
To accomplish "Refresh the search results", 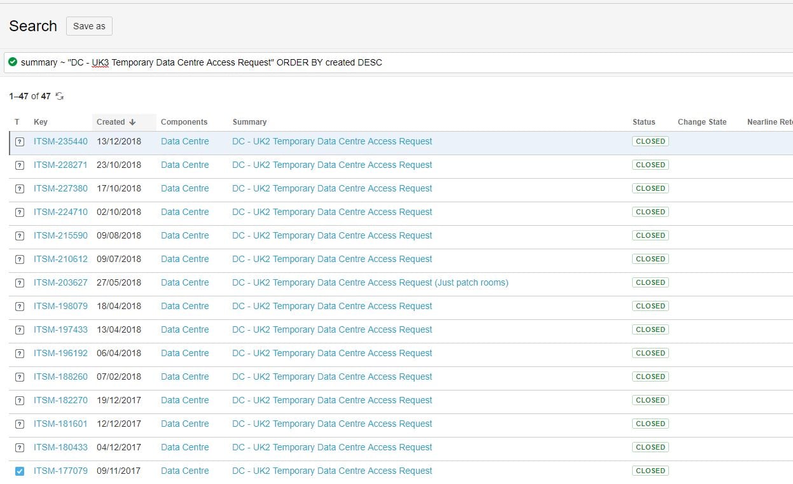I will click(60, 96).
